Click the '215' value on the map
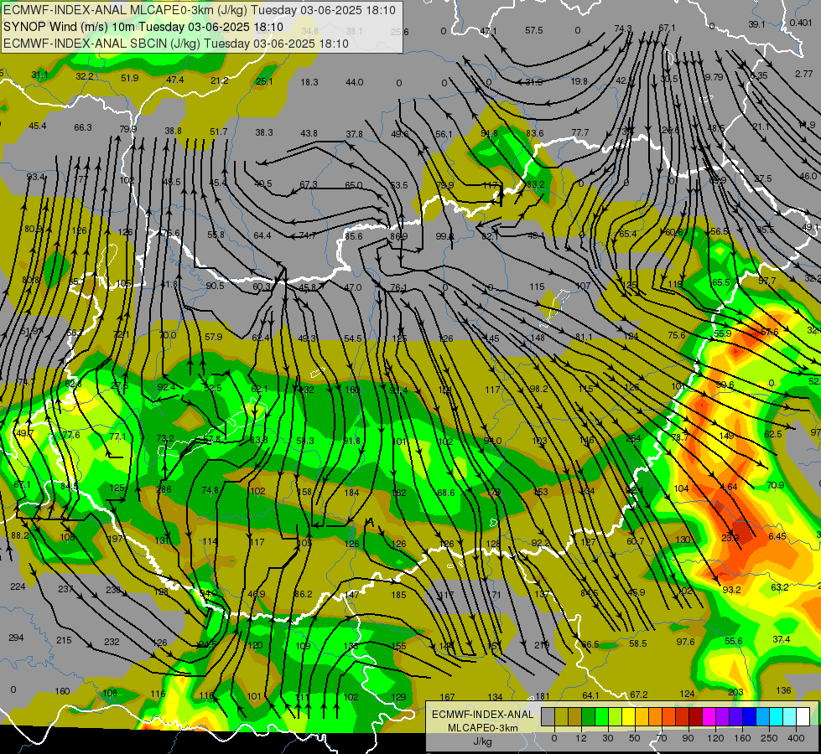The image size is (821, 754). (64, 640)
